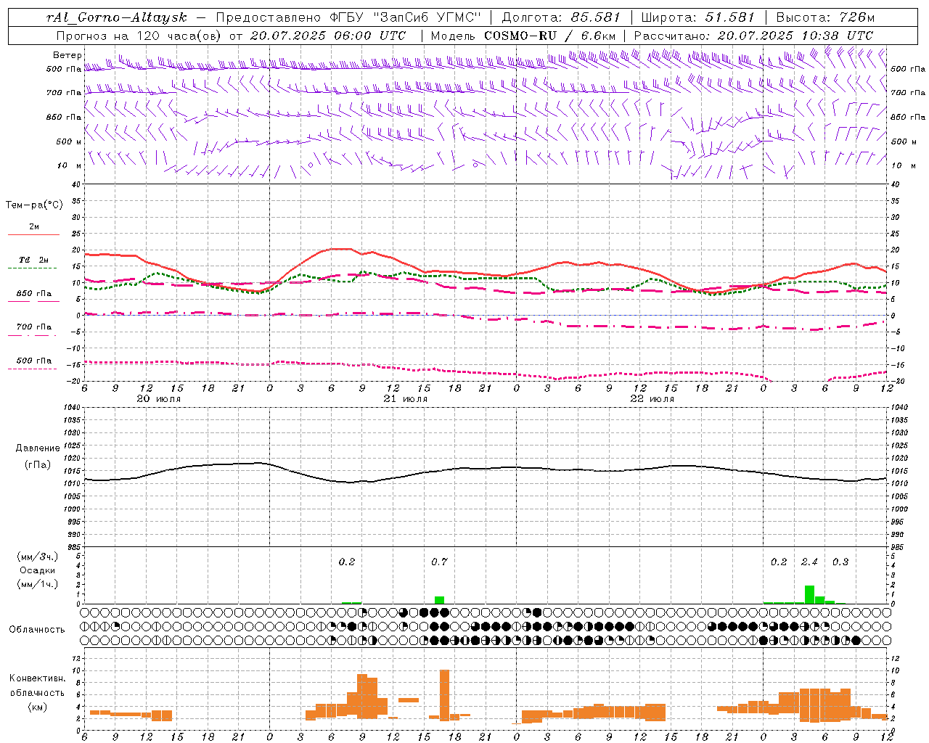Click the tallest orange convective cloud bar
This screenshot has height=743, width=929.
tap(444, 694)
